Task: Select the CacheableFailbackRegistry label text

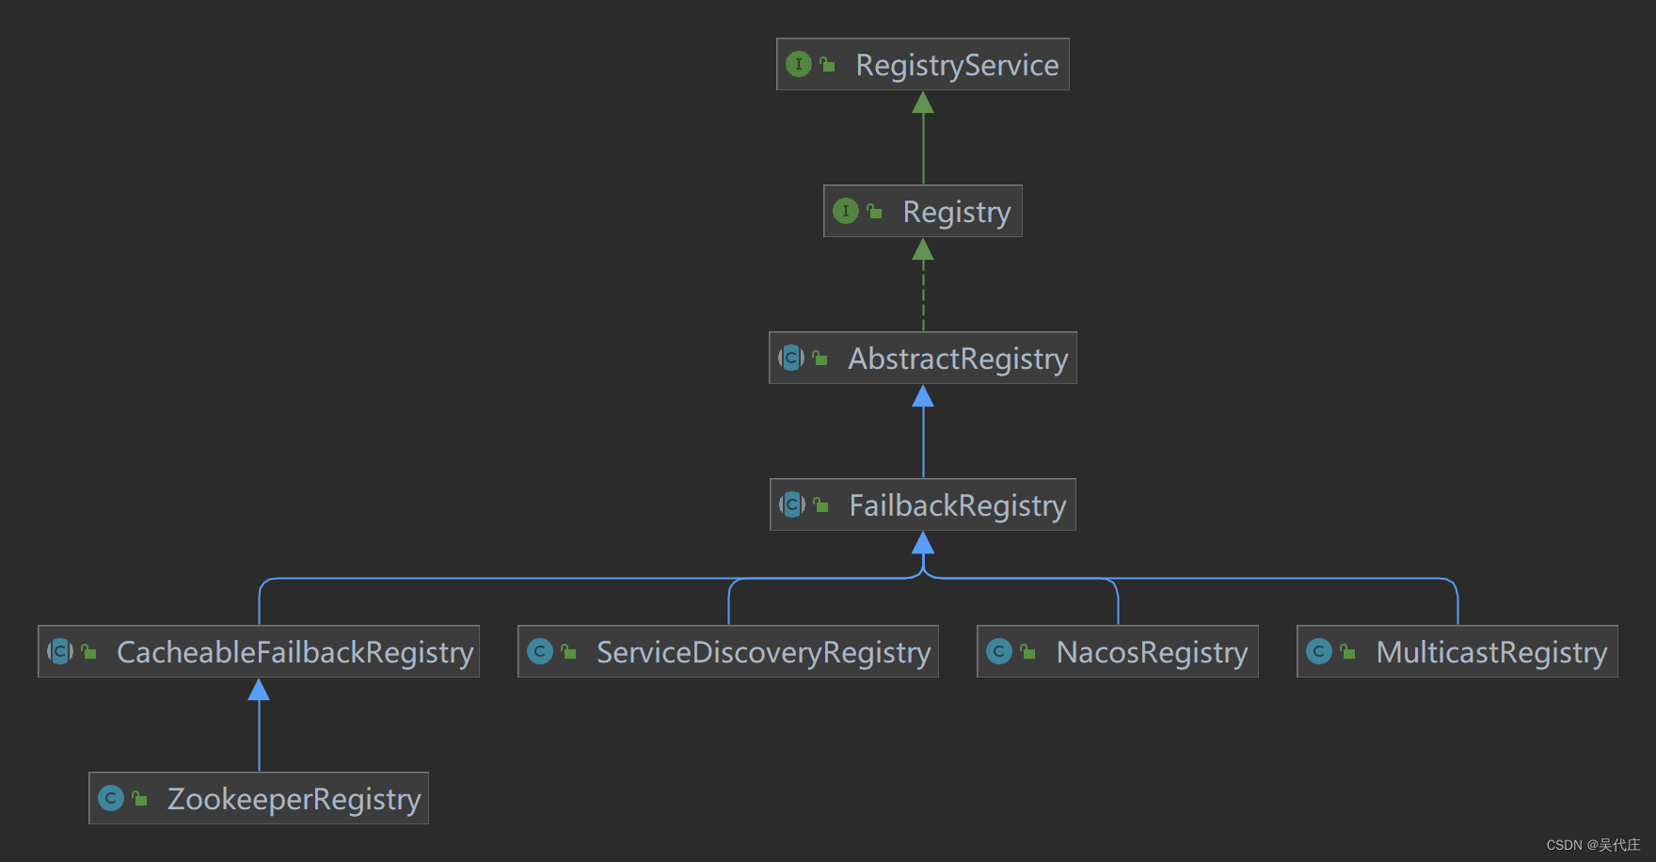Action: pyautogui.click(x=295, y=652)
